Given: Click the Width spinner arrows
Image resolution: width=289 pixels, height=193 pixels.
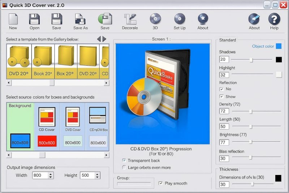Looking at the screenshot, I should click(51, 175).
